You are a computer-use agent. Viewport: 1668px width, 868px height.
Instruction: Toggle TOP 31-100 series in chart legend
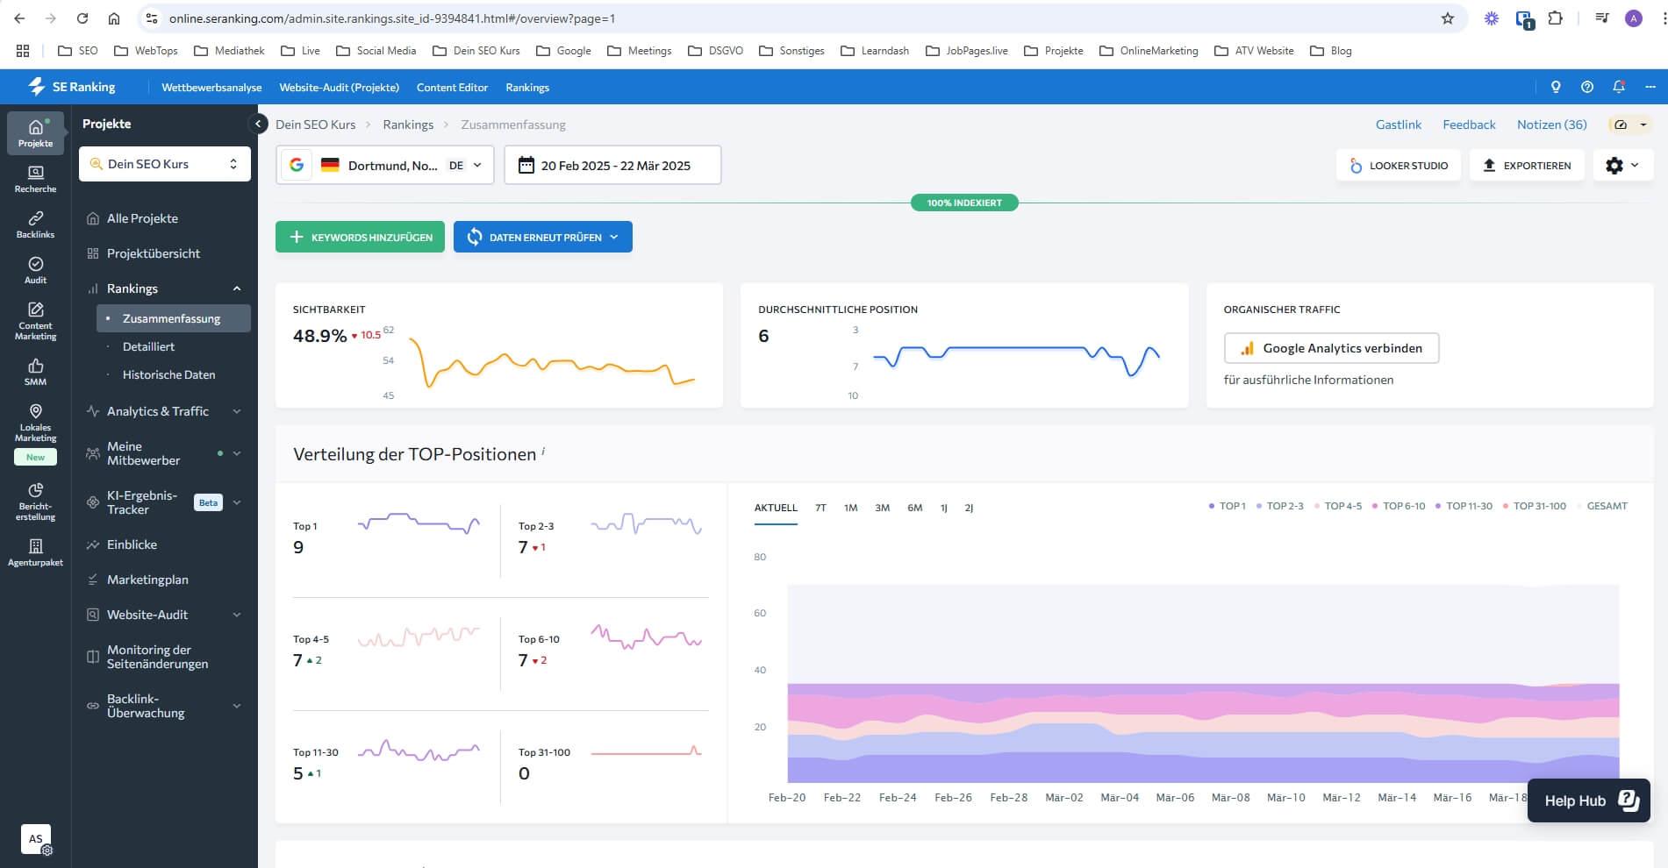(1535, 506)
